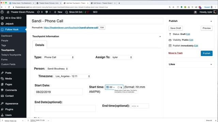Open Follow Hook sidebar menu
The height and width of the screenshot is (122, 218).
click(x=13, y=29)
